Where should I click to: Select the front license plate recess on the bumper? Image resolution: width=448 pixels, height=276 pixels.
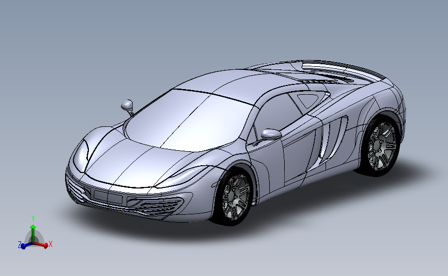point(108,196)
